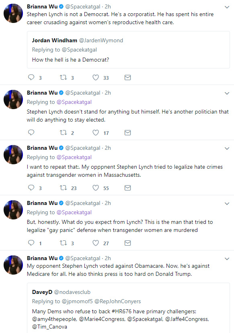The image size is (234, 333).
Task: Open options chevron on the first tweet
Action: click(x=227, y=7)
